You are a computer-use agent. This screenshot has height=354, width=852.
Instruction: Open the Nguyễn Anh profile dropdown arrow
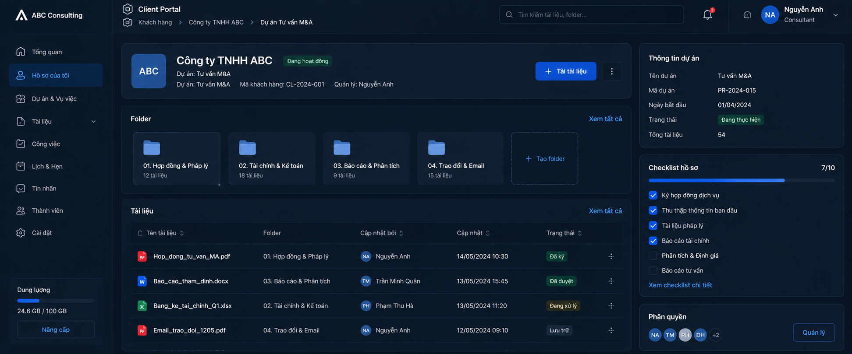pyautogui.click(x=836, y=15)
